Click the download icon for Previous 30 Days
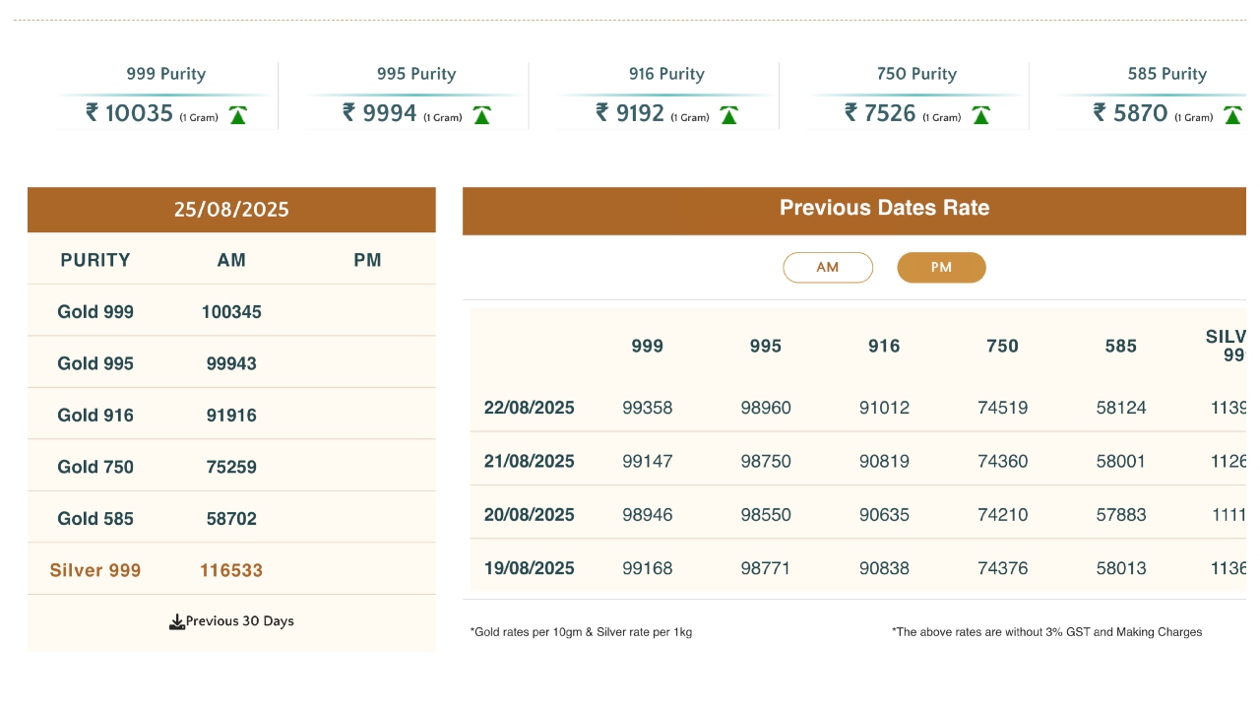Viewport: 1260px width, 709px height. click(x=177, y=621)
